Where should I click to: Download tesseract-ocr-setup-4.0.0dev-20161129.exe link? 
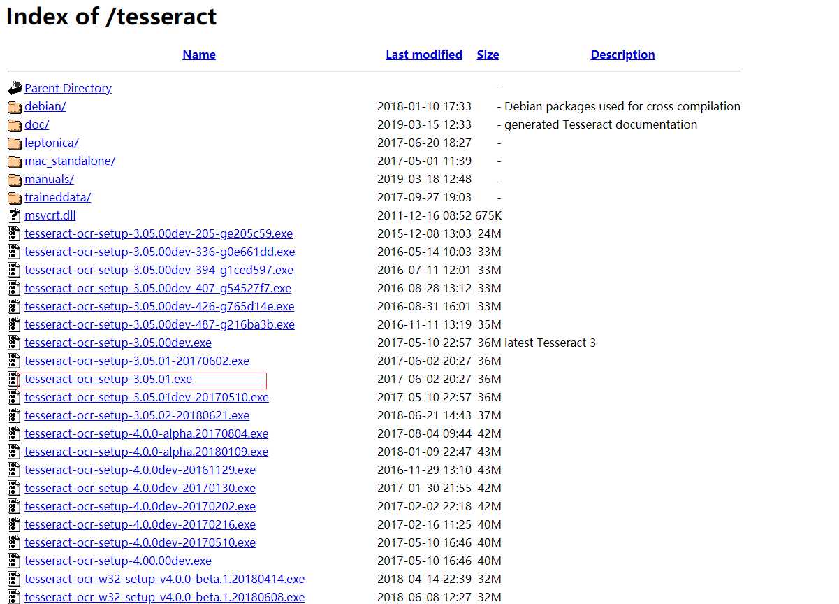click(x=140, y=470)
